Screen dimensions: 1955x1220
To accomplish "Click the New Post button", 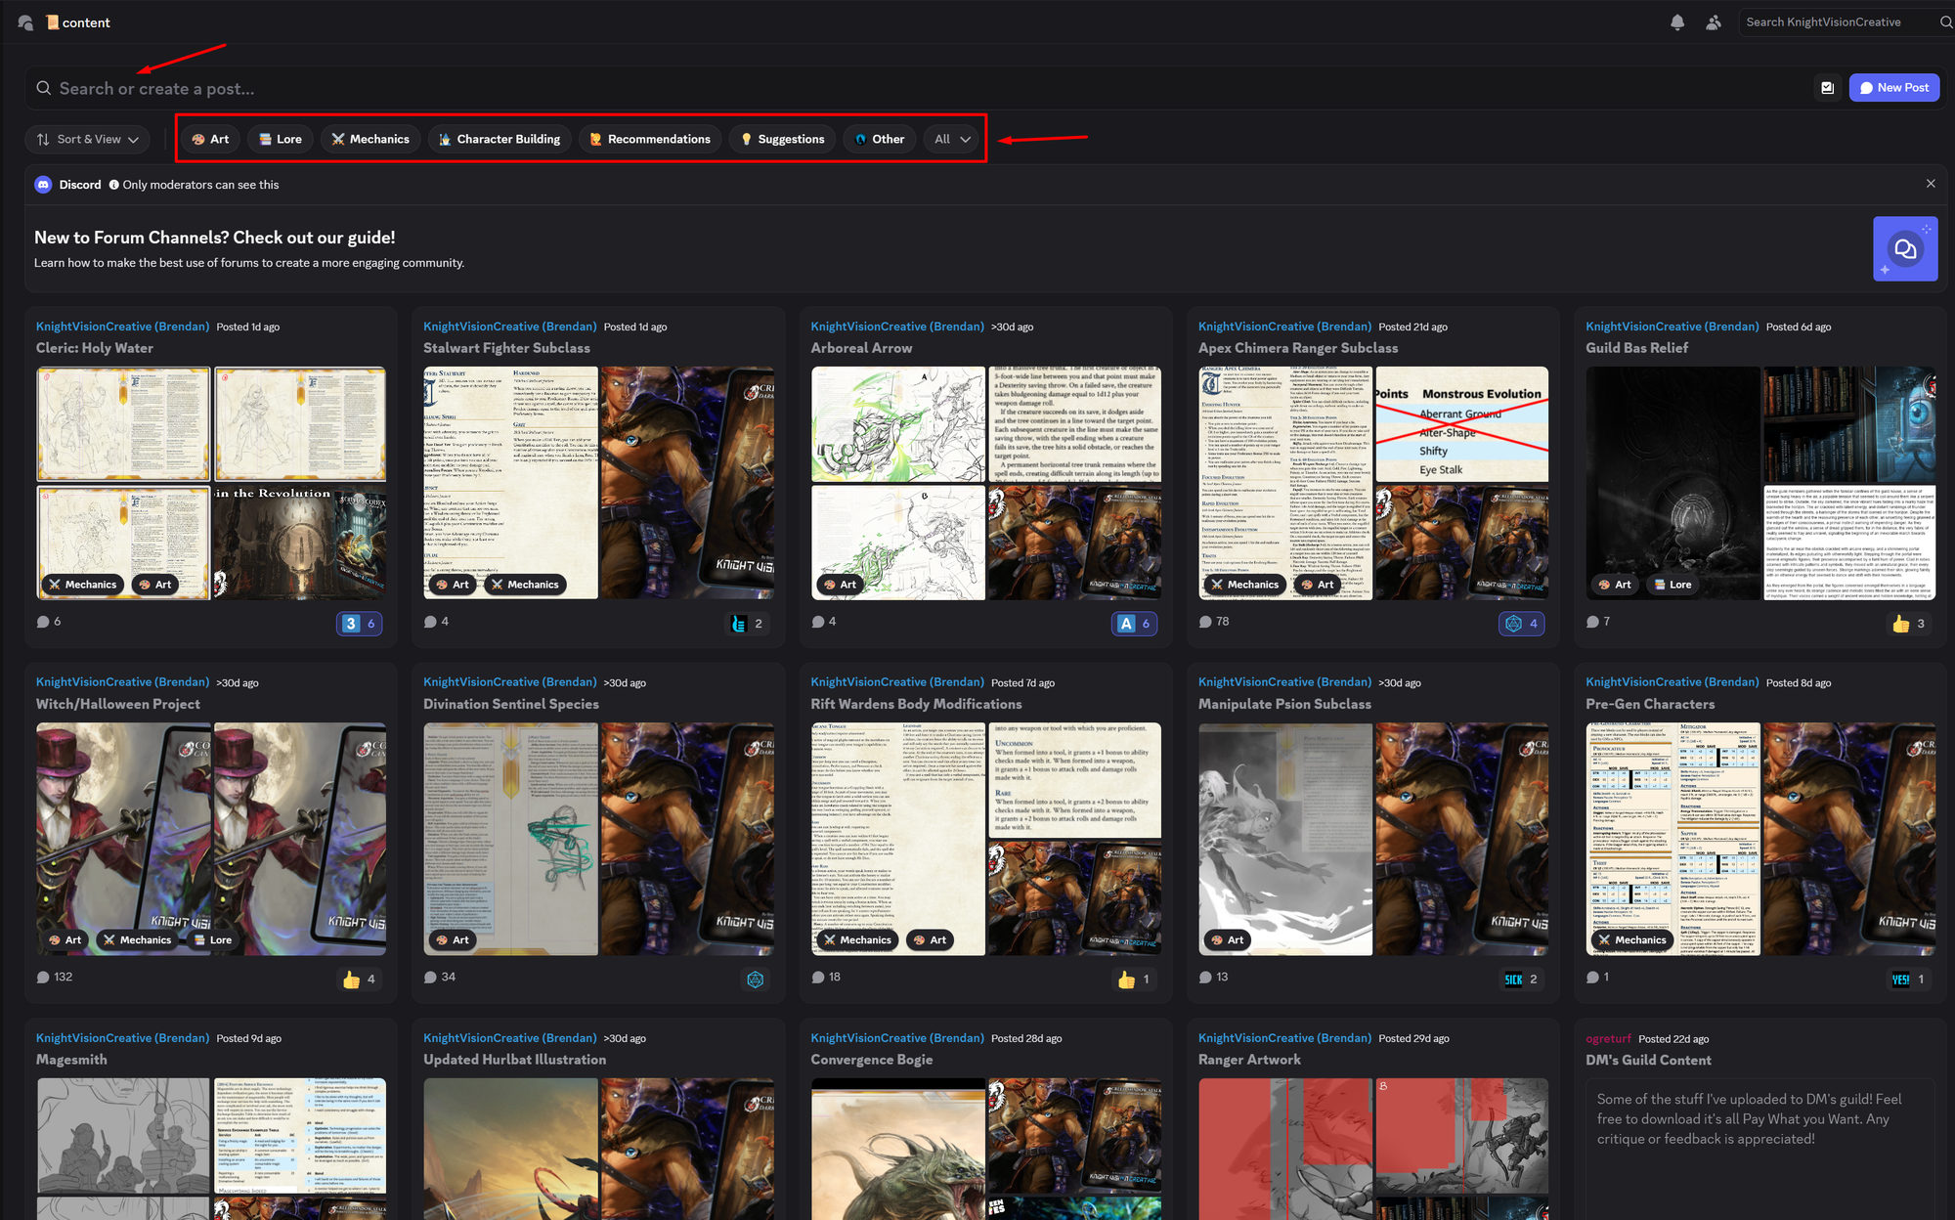I will tap(1893, 88).
